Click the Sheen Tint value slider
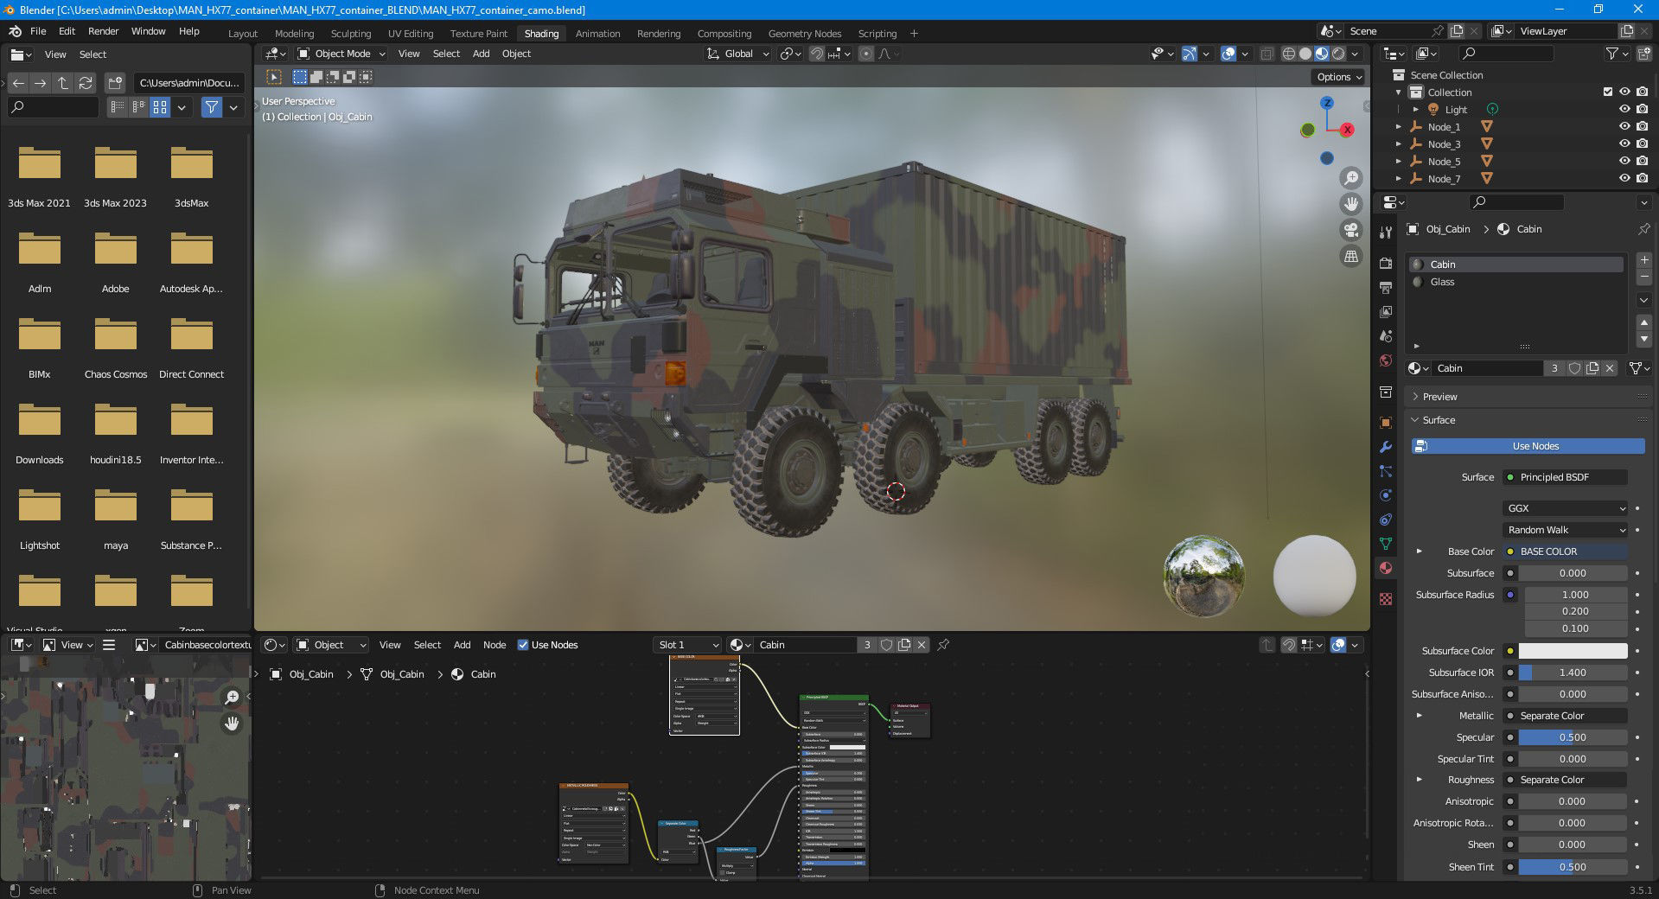Screen dimensions: 1659x899 (1573, 867)
